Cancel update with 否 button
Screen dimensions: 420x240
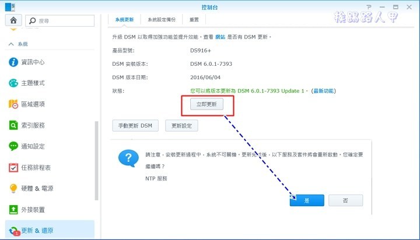(x=345, y=200)
